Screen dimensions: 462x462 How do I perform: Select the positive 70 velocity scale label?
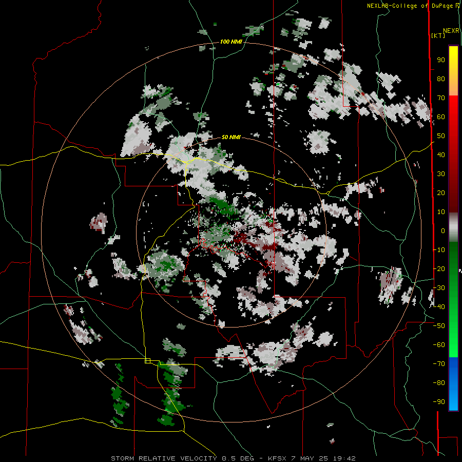pos(441,98)
